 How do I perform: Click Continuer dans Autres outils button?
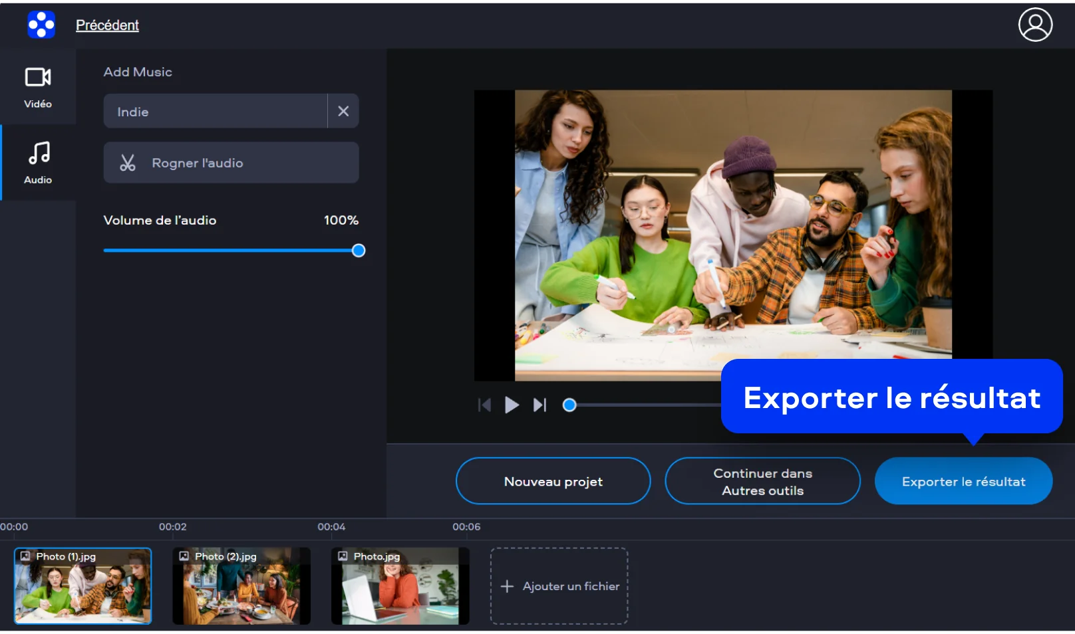point(762,481)
